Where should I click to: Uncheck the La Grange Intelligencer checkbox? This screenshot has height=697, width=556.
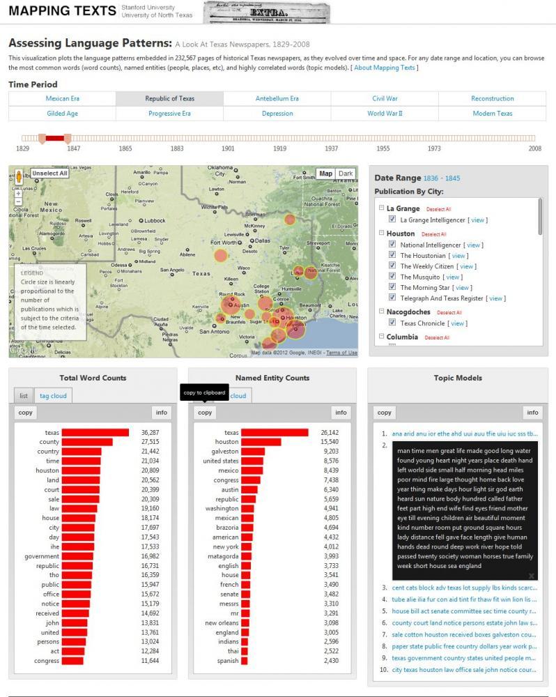[x=392, y=220]
